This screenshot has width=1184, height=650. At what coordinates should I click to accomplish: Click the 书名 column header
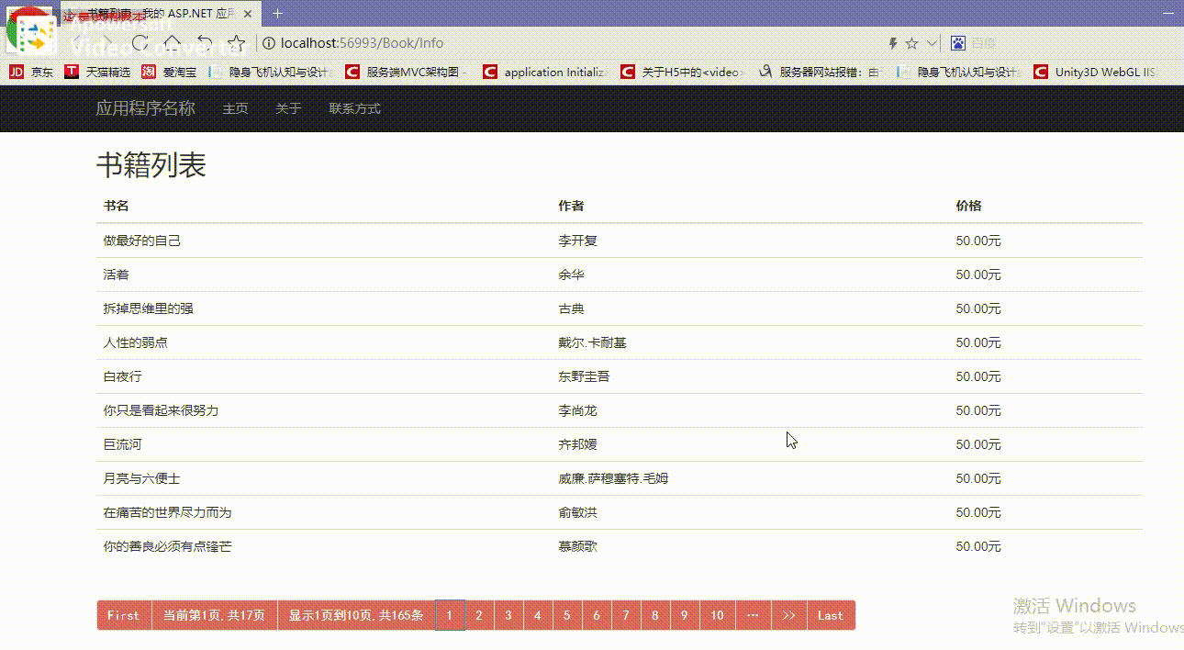pyautogui.click(x=117, y=206)
